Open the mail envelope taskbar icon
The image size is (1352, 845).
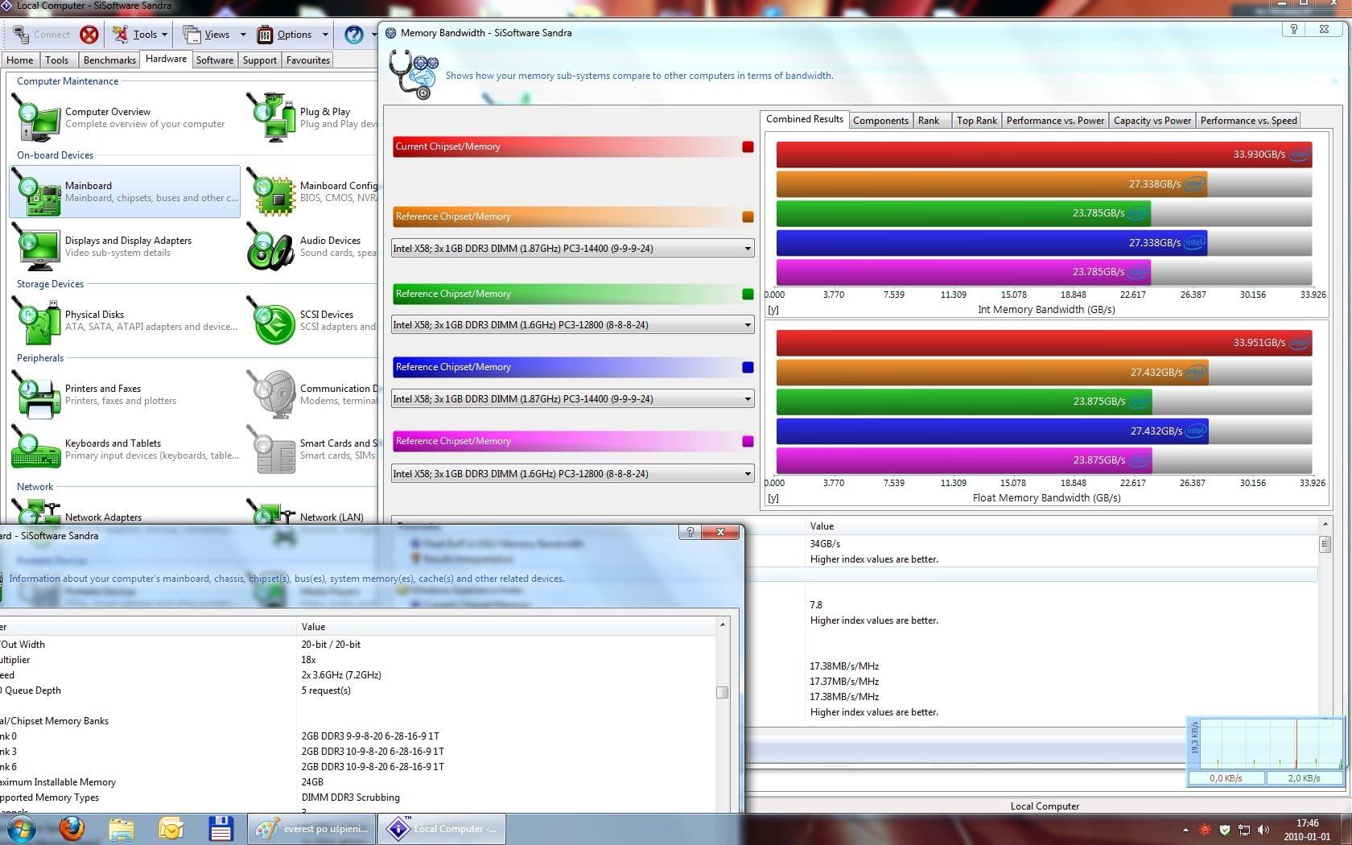pyautogui.click(x=171, y=828)
